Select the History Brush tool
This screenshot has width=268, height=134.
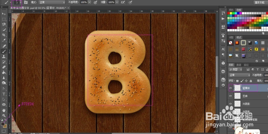coord(4,62)
